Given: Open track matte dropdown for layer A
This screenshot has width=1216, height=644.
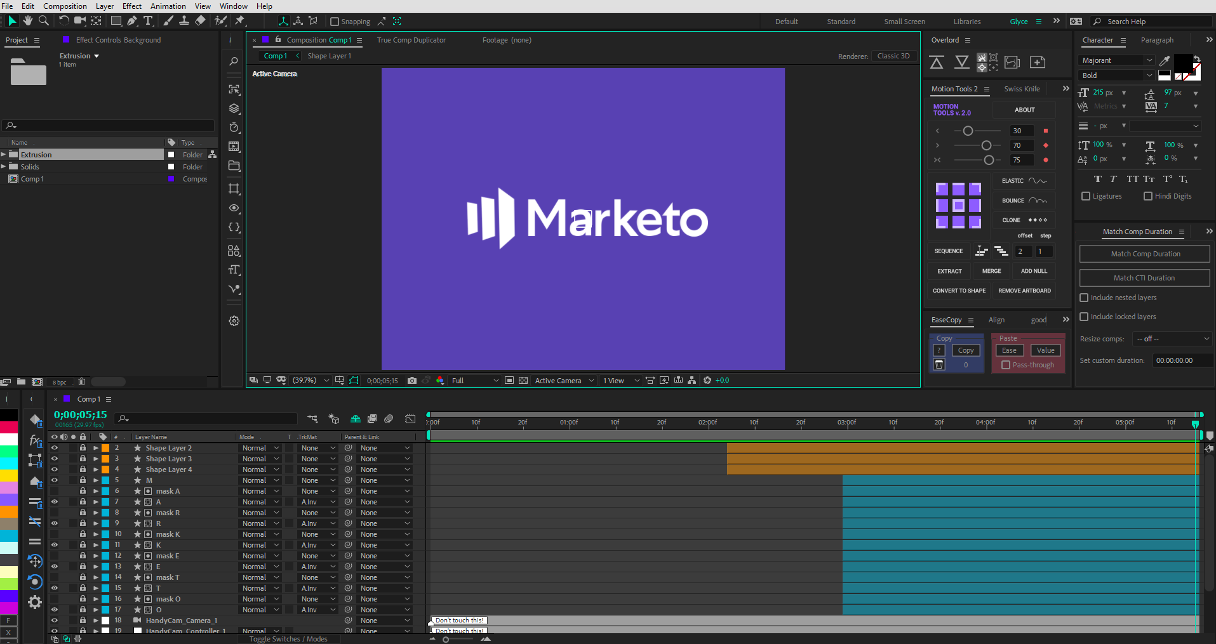Looking at the screenshot, I should coord(318,502).
